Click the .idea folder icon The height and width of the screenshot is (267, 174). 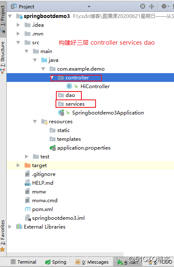pyautogui.click(x=28, y=25)
